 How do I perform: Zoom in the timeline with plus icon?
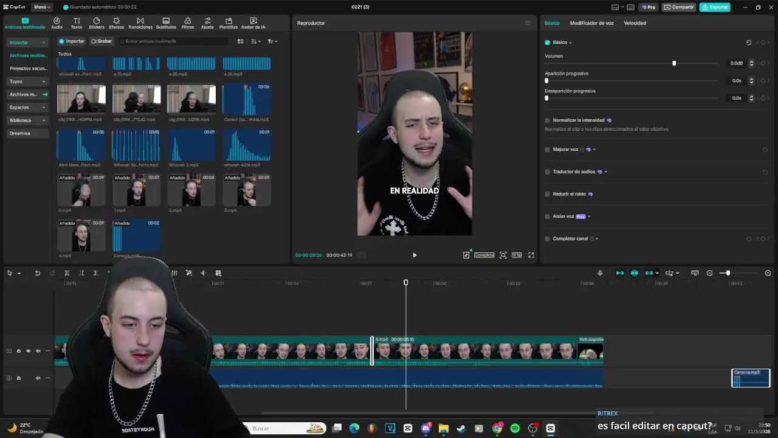[768, 273]
